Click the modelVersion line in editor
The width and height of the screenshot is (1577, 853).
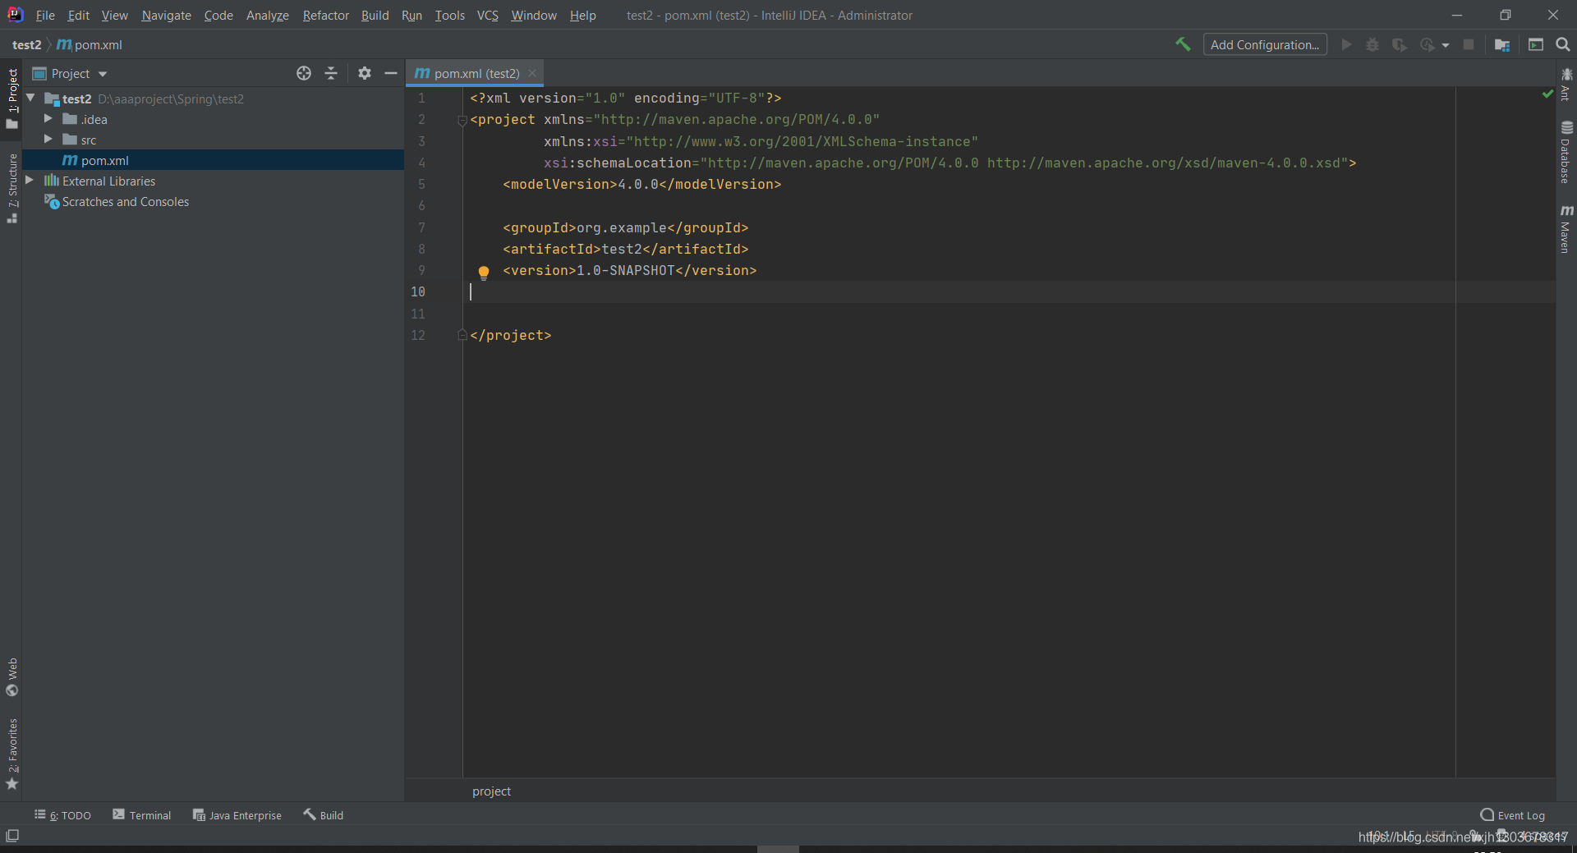(641, 184)
